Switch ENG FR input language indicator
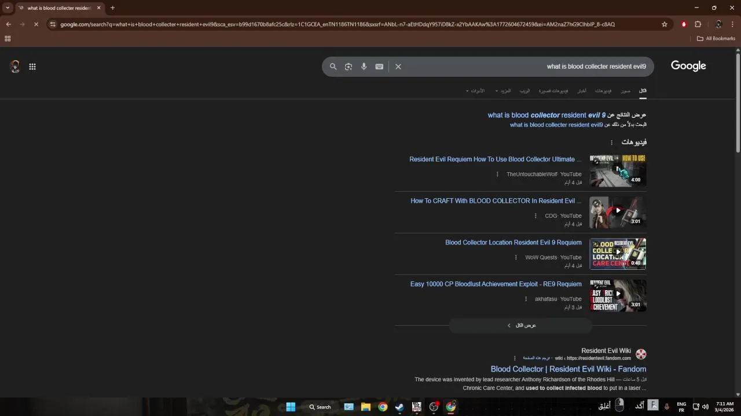The width and height of the screenshot is (741, 416). (681, 407)
